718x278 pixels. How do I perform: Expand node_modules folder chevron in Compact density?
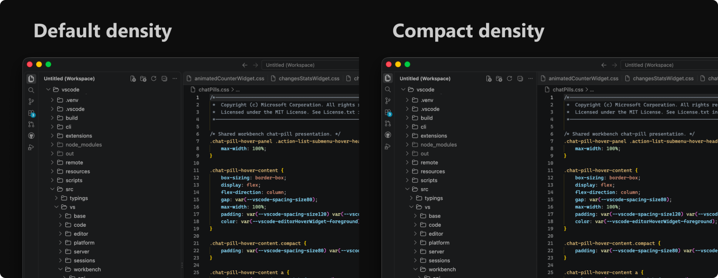[x=407, y=144]
